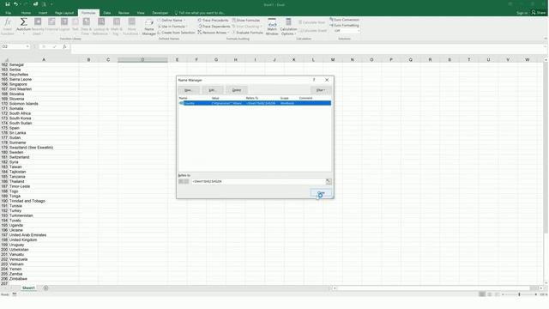549x309 pixels.
Task: Switch to the Developer ribbon tab
Action: click(160, 13)
